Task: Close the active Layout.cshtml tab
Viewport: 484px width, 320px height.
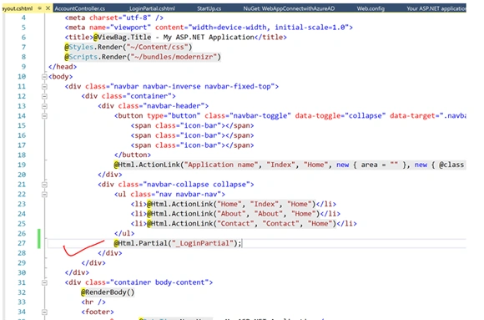Action: coord(48,8)
